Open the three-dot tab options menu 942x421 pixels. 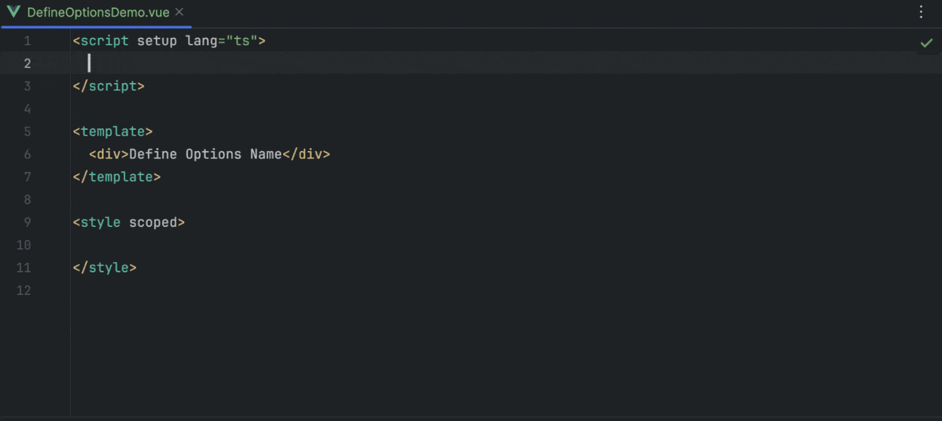click(x=921, y=12)
